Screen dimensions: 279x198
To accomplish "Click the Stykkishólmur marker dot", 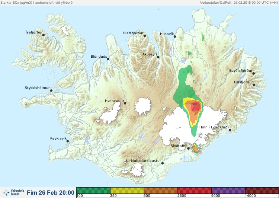I will [x=51, y=90].
